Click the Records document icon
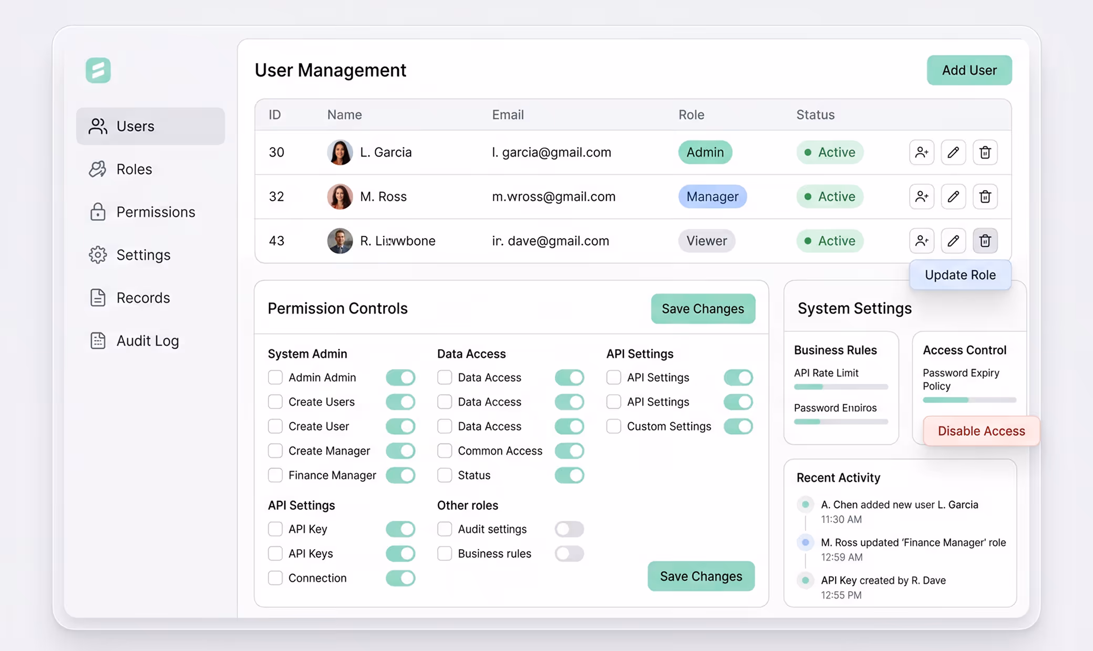 [98, 298]
